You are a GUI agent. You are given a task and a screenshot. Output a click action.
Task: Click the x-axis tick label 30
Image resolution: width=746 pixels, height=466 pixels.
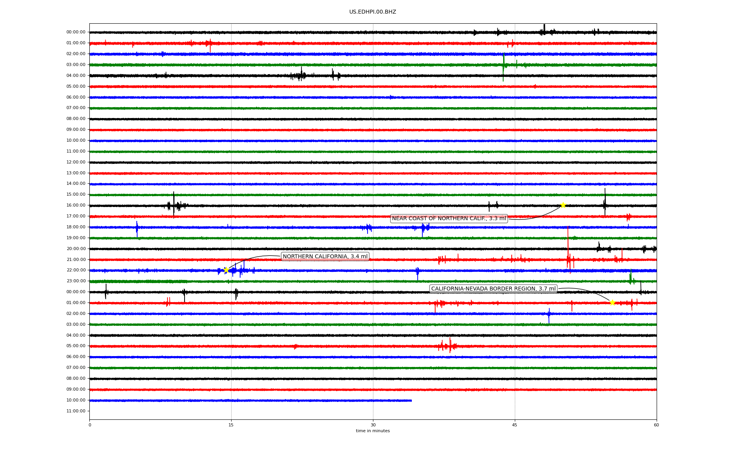pyautogui.click(x=373, y=425)
